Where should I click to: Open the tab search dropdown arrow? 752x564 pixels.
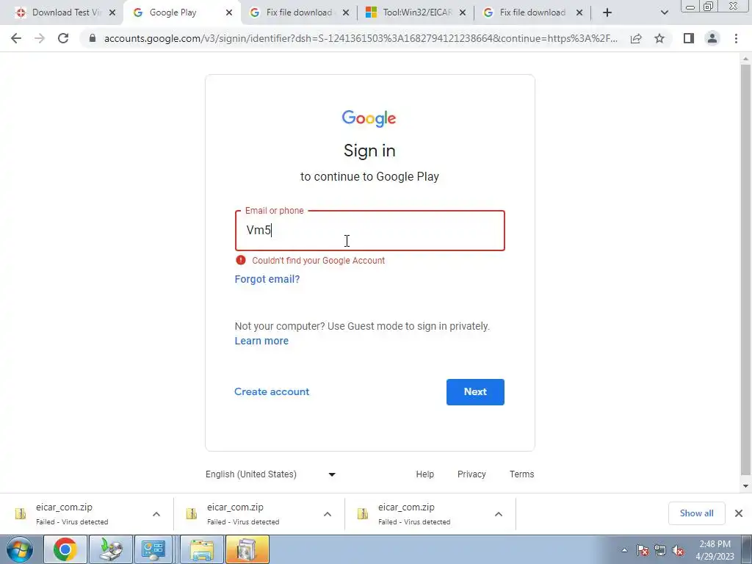[x=664, y=13]
